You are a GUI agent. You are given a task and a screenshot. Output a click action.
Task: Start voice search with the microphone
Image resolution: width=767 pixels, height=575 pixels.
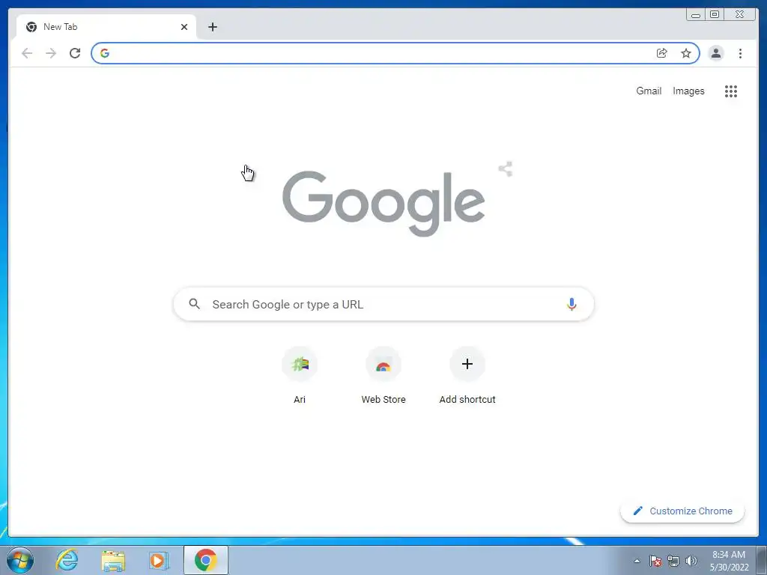[x=572, y=304]
